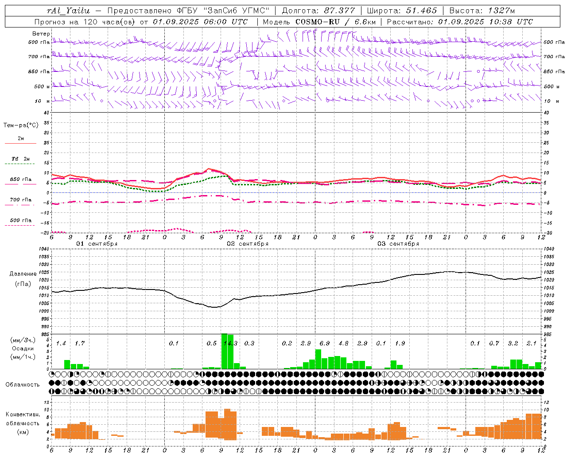Screen dimensions: 567x454
Task: Click the Прогноз на 120 часа(ов) text
Action: click(85, 22)
